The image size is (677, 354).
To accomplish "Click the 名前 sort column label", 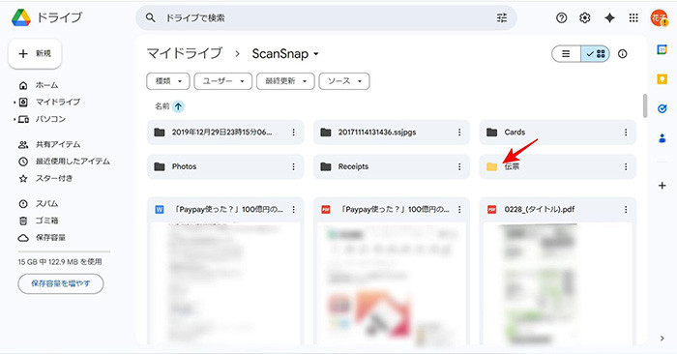I will point(162,106).
